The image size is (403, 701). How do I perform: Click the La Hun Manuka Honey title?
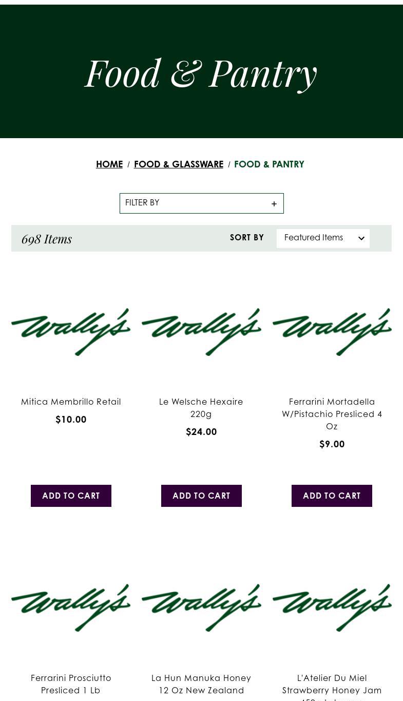click(x=201, y=684)
